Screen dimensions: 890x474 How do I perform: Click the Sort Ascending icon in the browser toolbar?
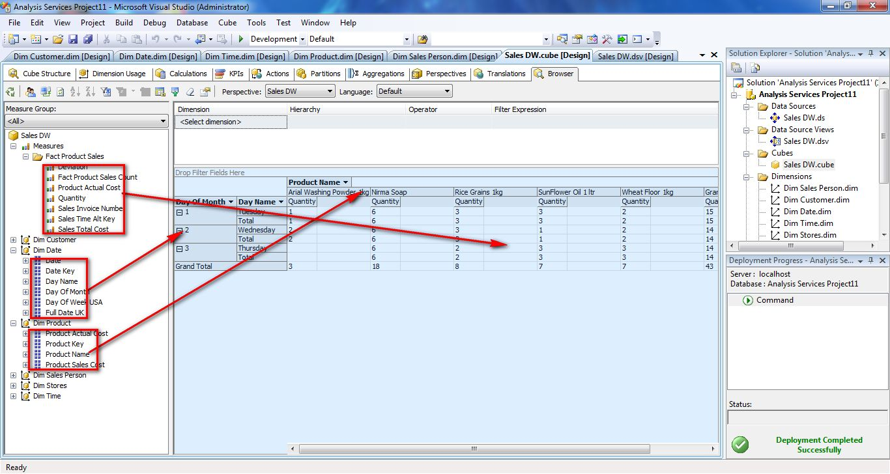click(x=75, y=92)
